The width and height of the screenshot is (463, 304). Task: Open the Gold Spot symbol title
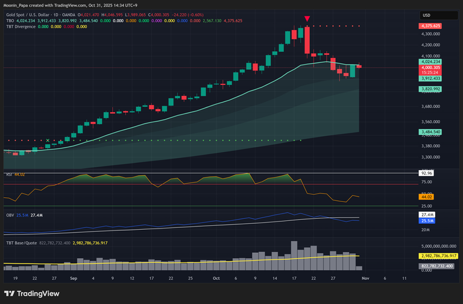(x=36, y=14)
